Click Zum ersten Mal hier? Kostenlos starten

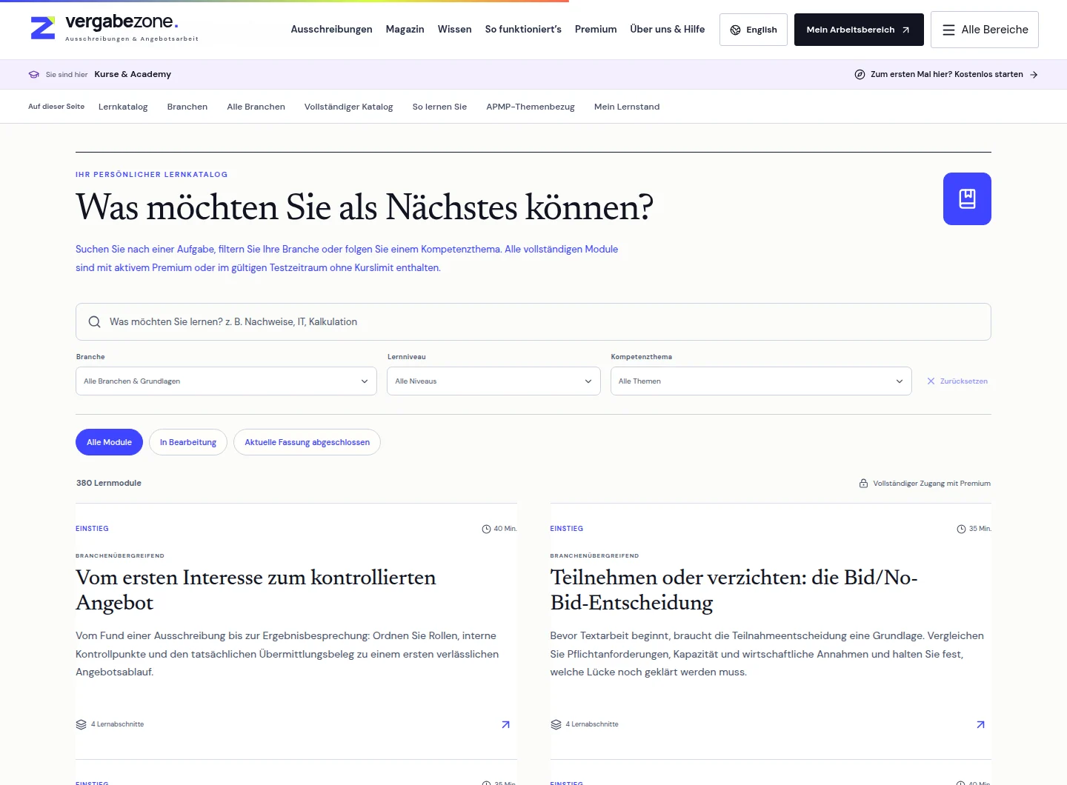point(946,74)
